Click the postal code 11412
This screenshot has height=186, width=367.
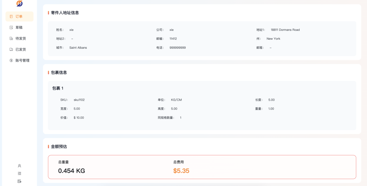click(173, 39)
